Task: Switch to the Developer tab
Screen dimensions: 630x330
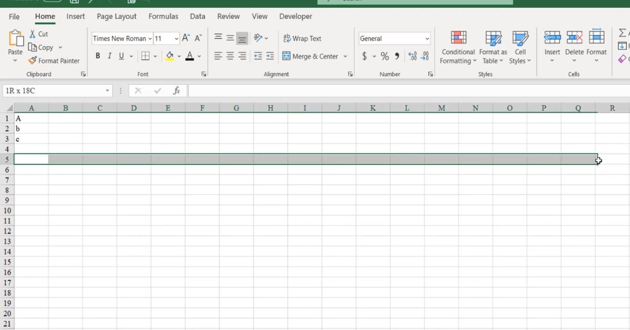Action: pos(296,16)
